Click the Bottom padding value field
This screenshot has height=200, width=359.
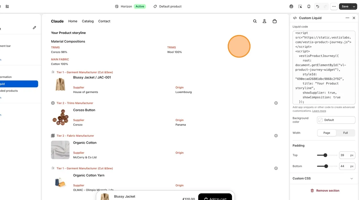point(347,166)
